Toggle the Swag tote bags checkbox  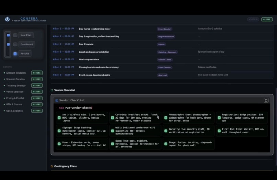tap(112, 144)
